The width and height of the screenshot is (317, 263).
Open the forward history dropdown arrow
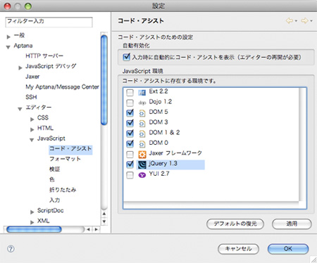[x=311, y=21]
